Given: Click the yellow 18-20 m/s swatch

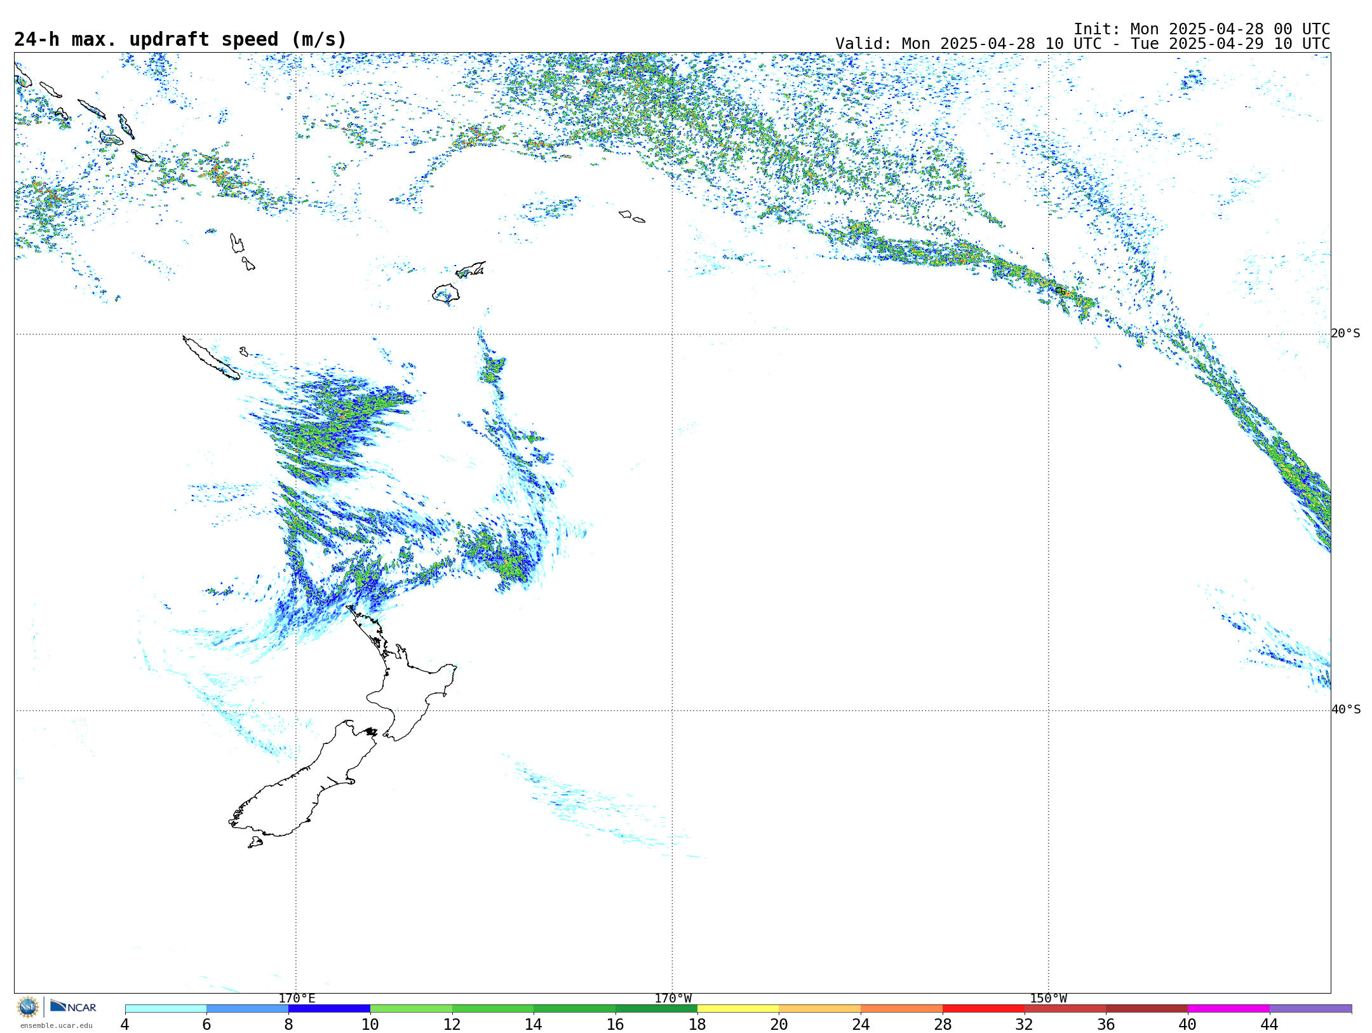Looking at the screenshot, I should click(x=738, y=1009).
